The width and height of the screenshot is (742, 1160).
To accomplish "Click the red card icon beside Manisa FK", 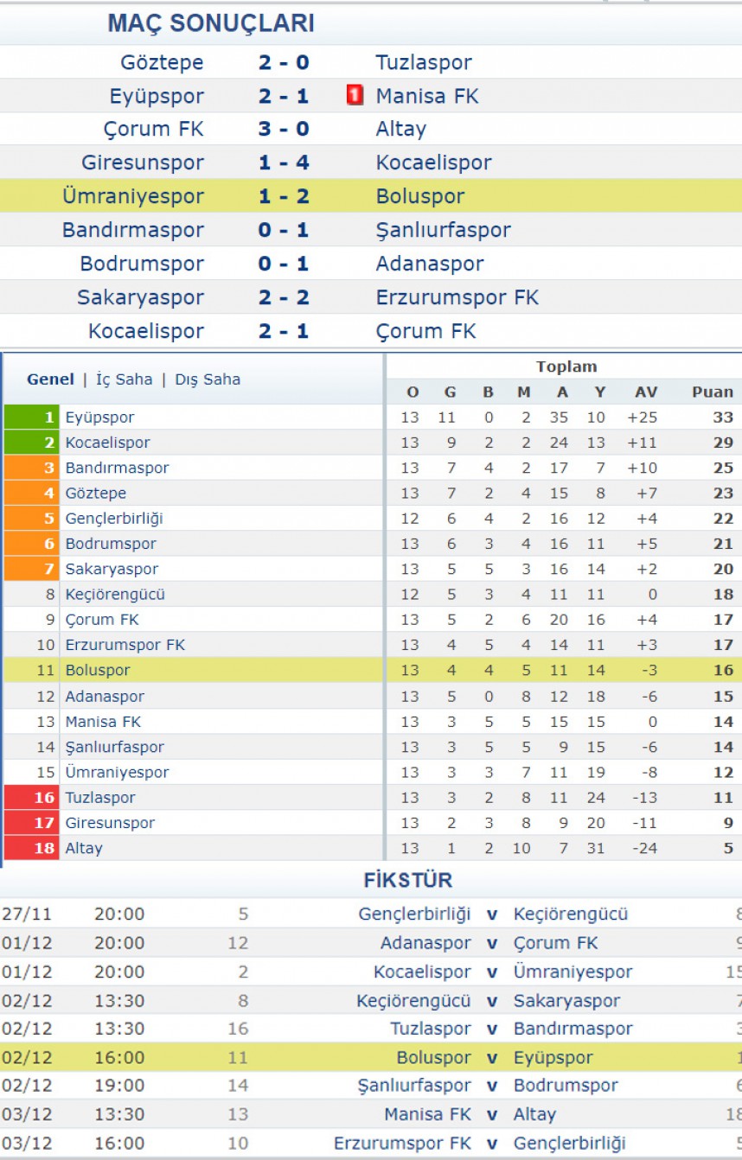I will pos(355,95).
